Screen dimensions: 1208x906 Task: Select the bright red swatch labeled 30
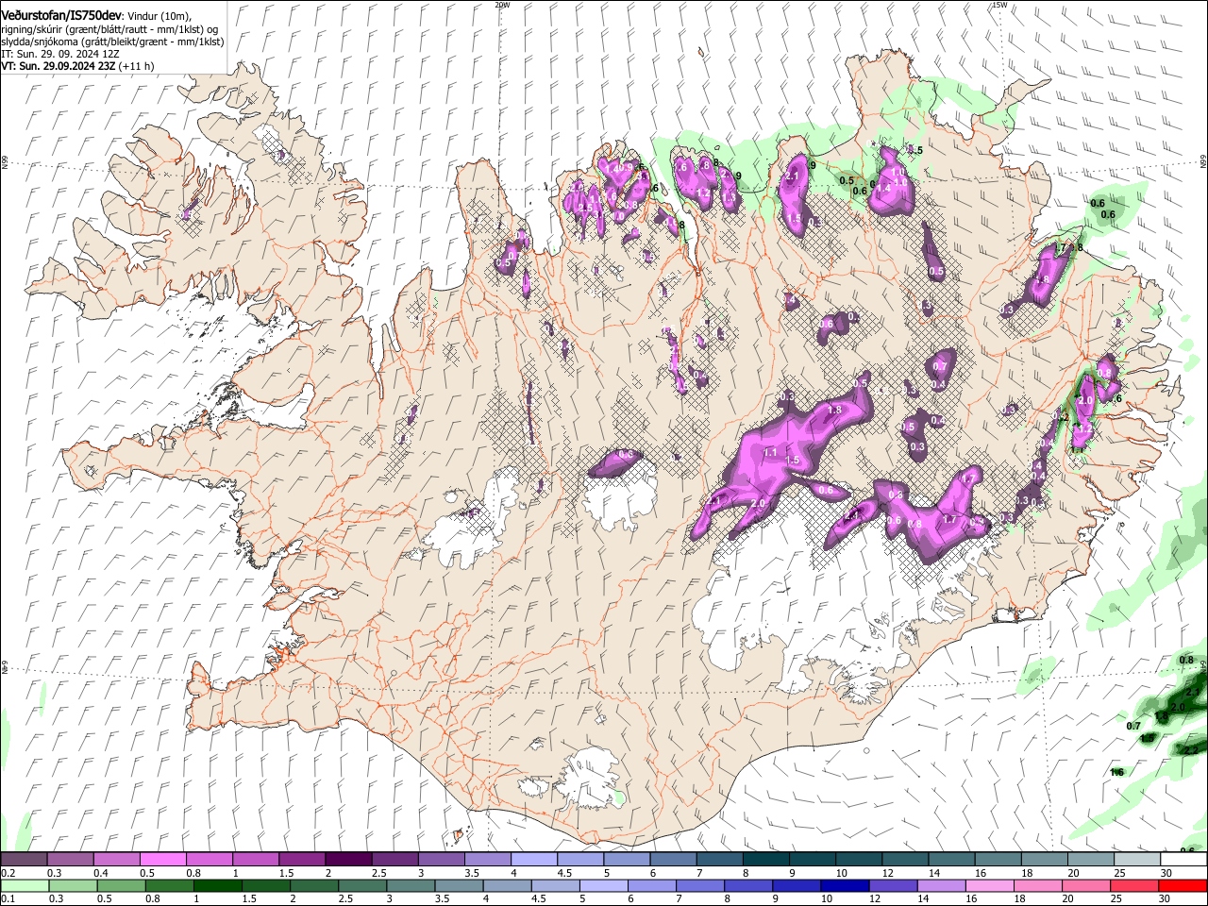[1183, 885]
